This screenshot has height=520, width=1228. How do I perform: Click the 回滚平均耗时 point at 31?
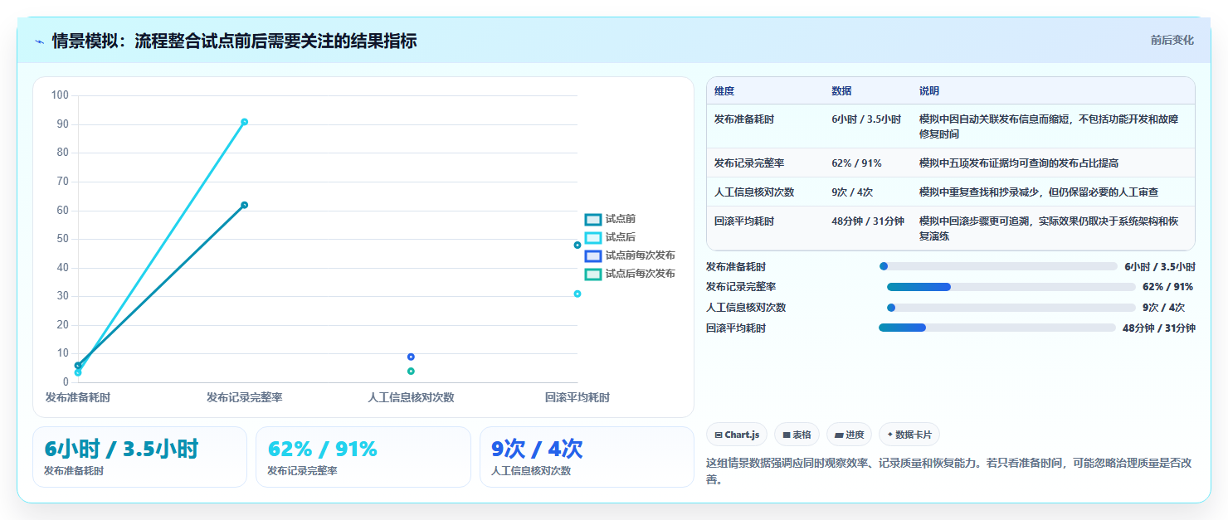coord(577,294)
